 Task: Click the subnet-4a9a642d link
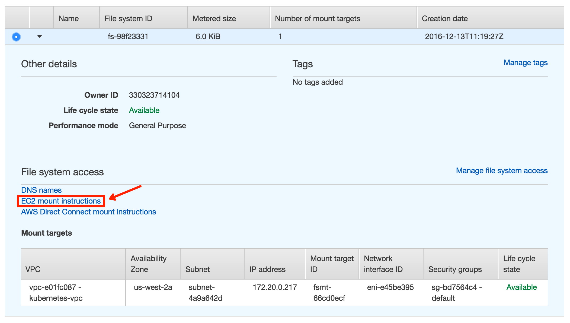coord(200,292)
